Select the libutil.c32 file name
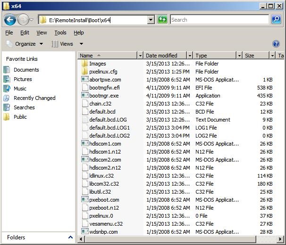The height and width of the screenshot is (245, 286). point(100,192)
